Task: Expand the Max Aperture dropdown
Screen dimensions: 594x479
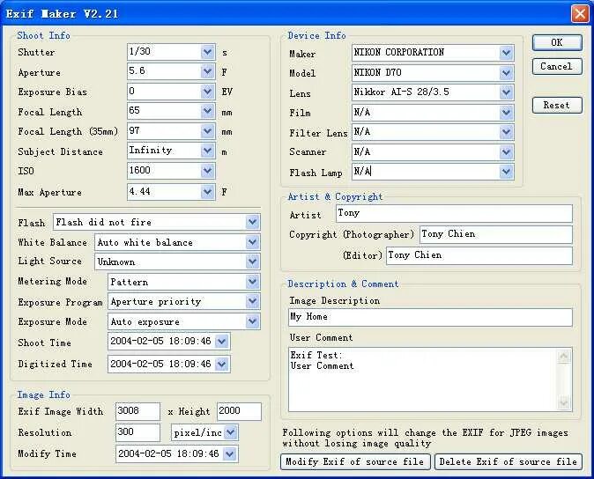Action: 207,192
